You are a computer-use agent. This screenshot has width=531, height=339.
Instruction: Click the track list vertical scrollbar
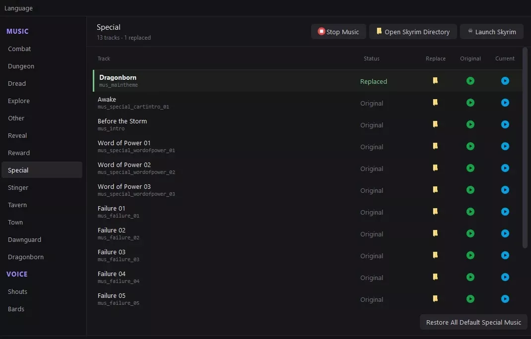pyautogui.click(x=525, y=148)
